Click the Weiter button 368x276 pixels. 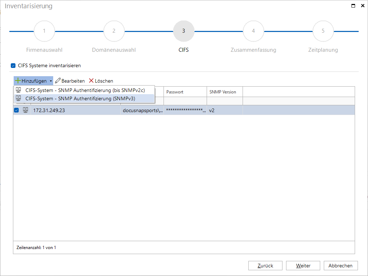point(303,266)
